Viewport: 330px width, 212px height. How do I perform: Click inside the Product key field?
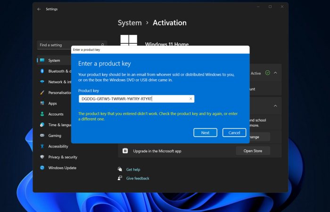pyautogui.click(x=137, y=98)
